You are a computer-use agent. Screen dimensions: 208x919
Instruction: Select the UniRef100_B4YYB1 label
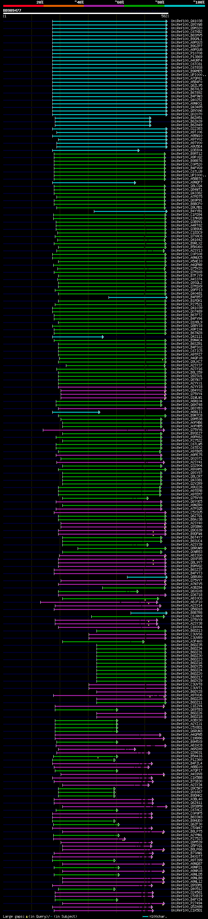187,211
